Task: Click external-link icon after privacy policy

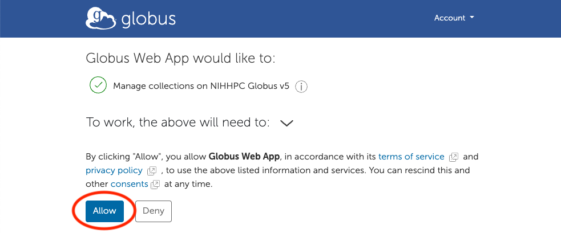Action: (x=152, y=171)
